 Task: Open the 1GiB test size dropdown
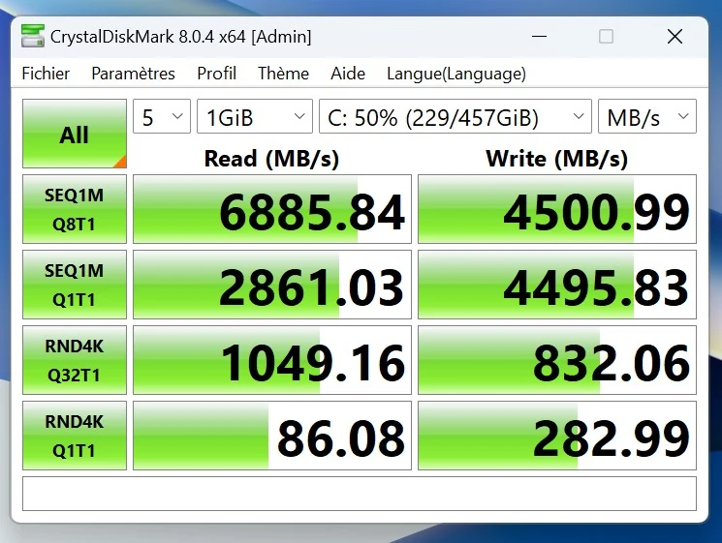(x=255, y=117)
